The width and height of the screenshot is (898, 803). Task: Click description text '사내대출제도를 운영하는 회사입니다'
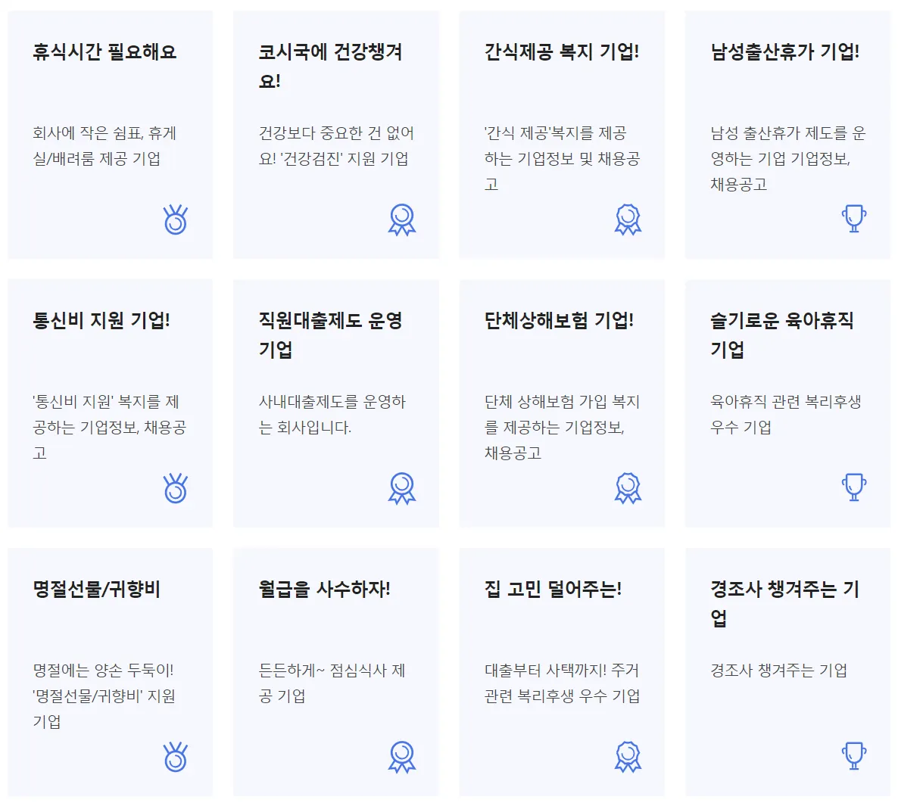point(332,414)
